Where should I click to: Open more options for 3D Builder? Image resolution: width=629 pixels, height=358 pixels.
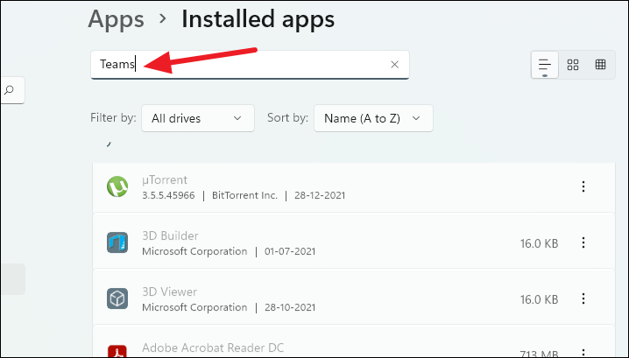pos(583,242)
